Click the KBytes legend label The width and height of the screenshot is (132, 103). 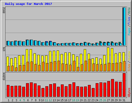(x=129, y=92)
